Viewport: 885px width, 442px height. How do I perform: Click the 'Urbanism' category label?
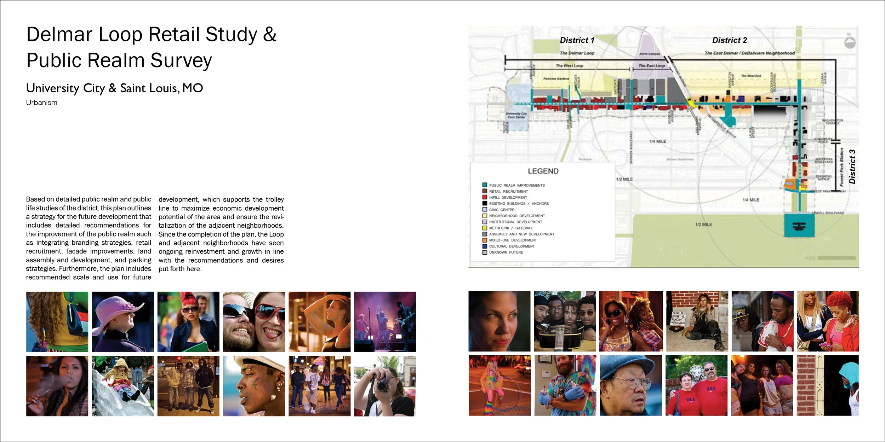coord(41,103)
